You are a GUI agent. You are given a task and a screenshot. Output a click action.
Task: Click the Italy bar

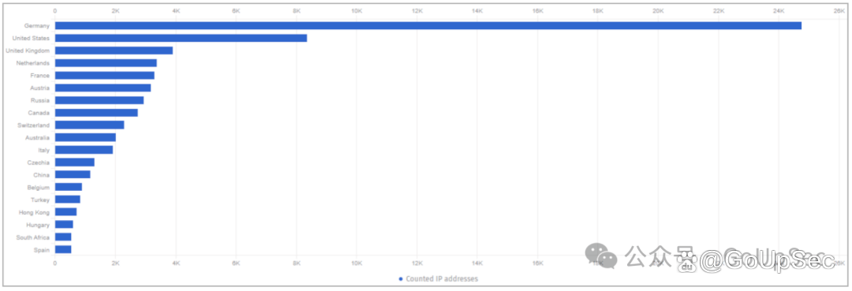coord(84,150)
